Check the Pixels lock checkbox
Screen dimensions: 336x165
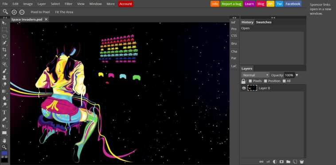[x=250, y=81]
